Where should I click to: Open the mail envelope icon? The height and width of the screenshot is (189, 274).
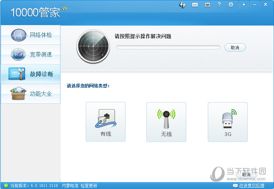[195, 5]
